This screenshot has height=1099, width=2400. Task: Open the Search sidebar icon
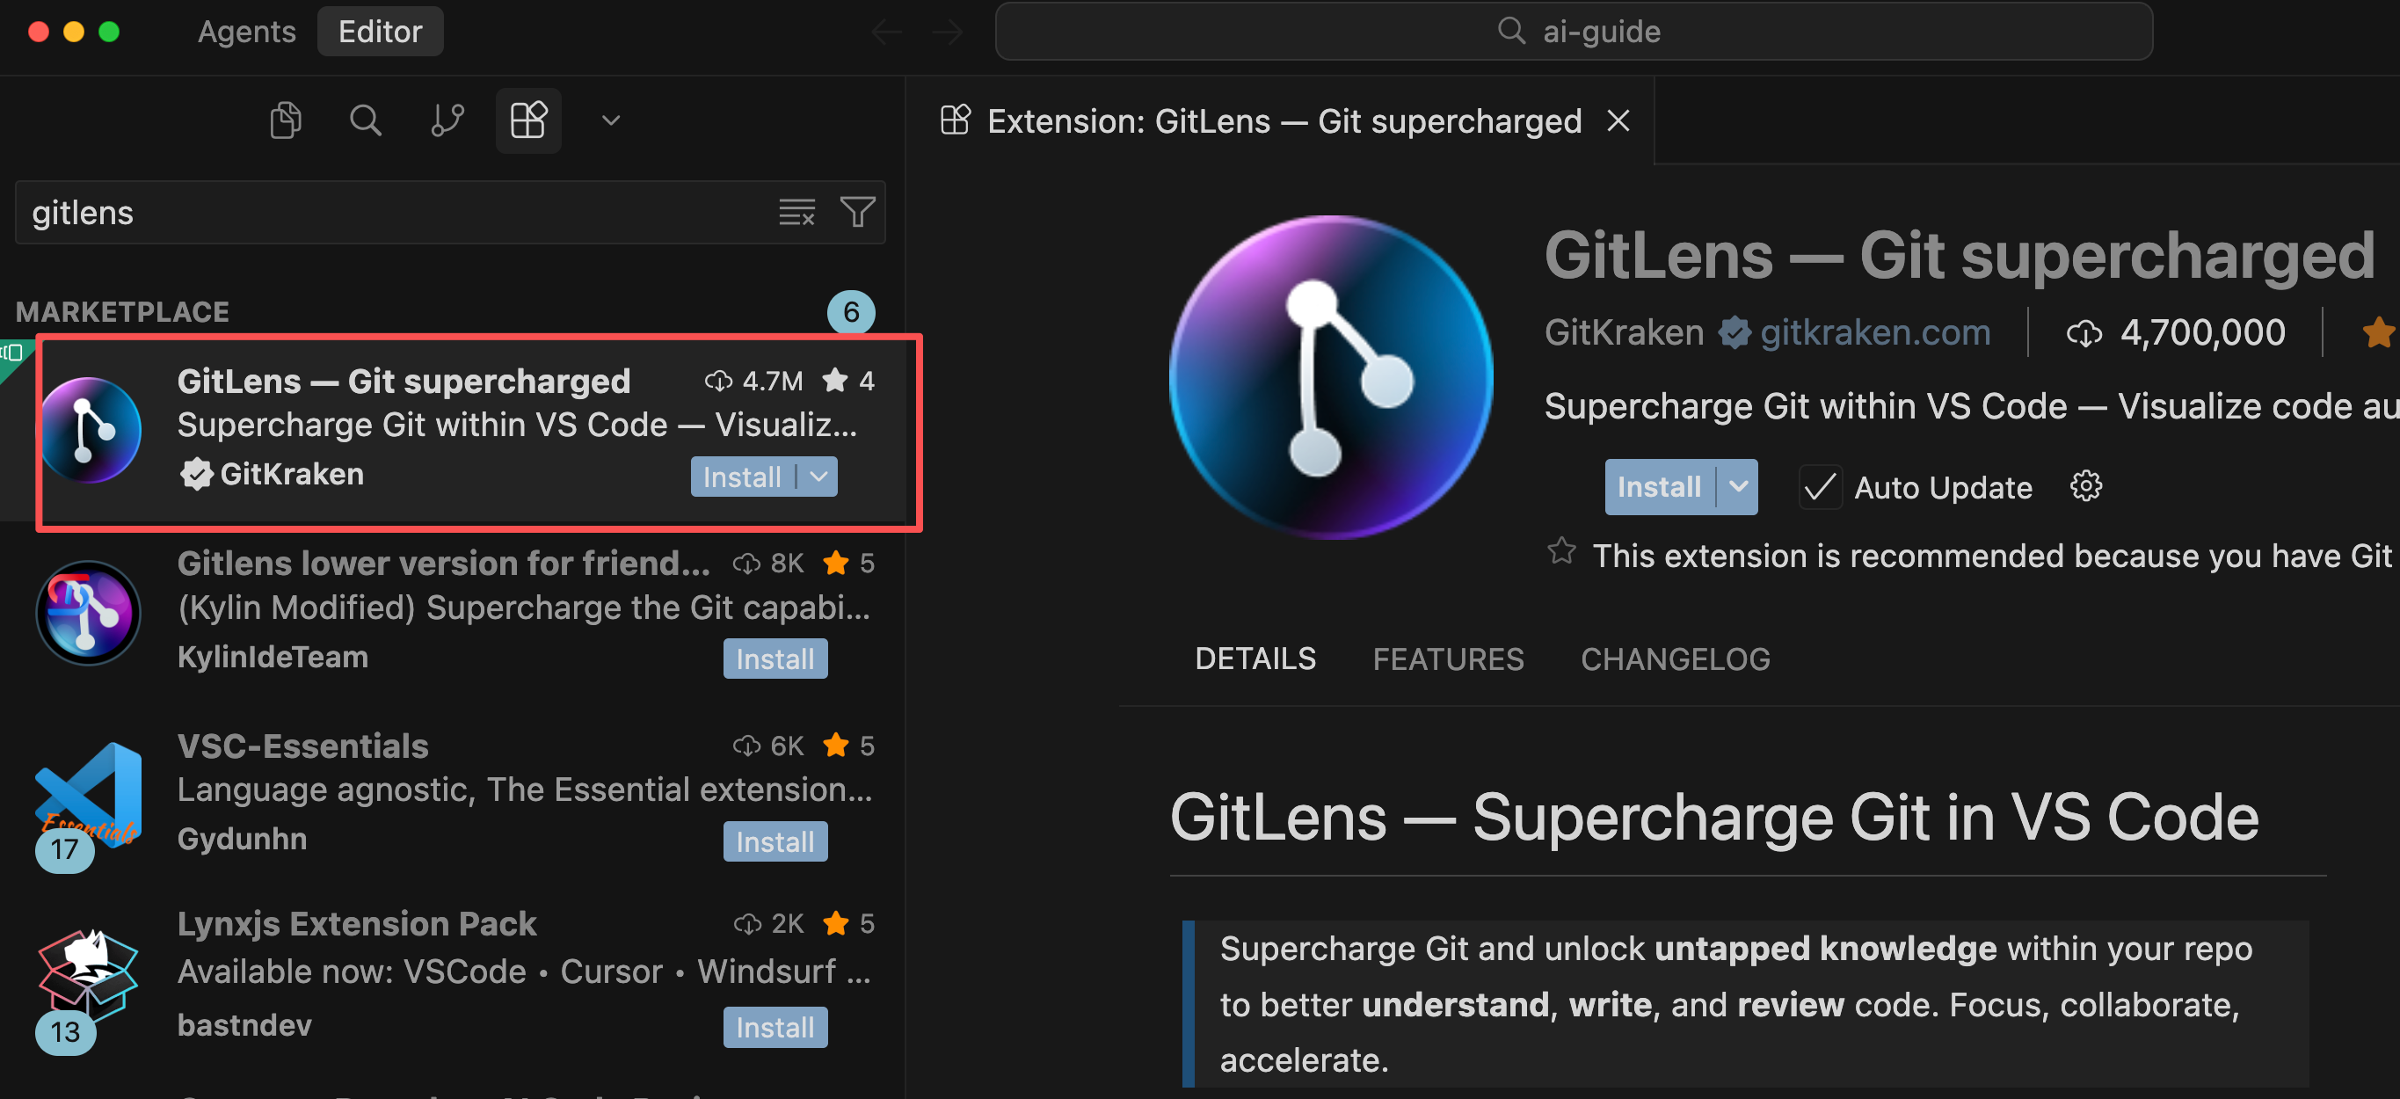point(365,120)
